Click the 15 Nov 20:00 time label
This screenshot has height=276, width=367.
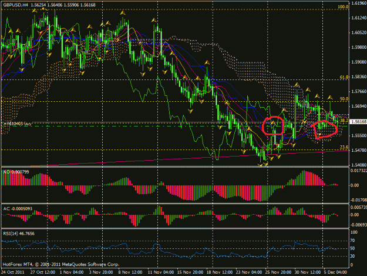coord(190,272)
